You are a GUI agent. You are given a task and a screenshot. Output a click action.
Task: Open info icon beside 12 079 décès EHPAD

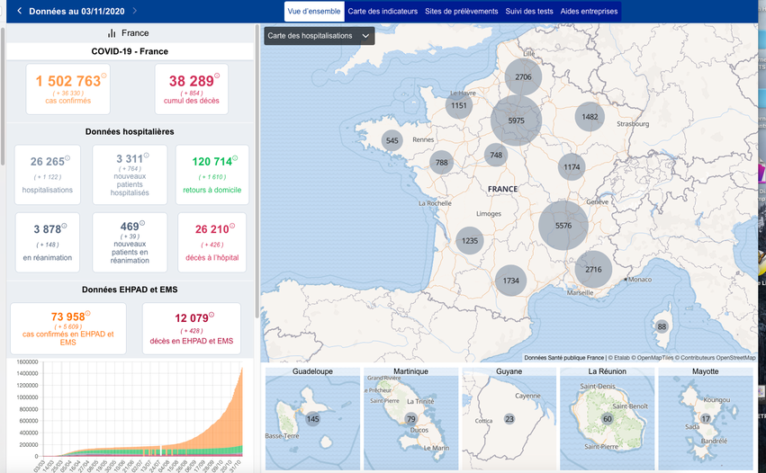[x=212, y=315]
